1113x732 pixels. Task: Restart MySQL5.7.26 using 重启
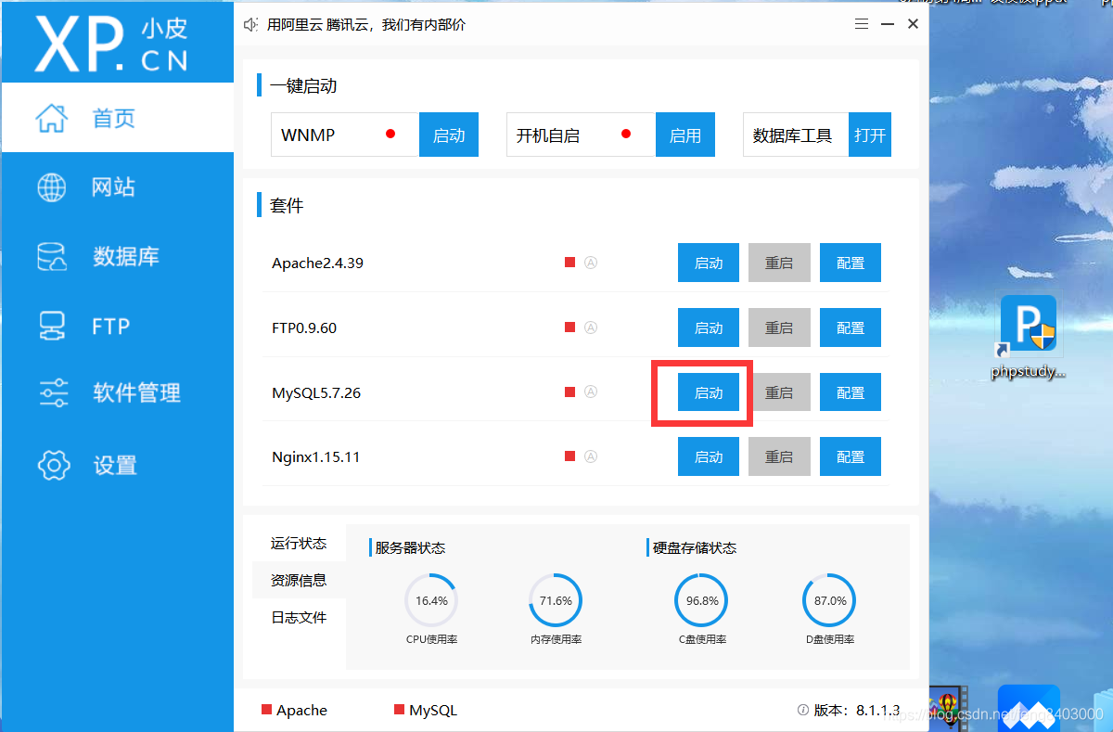(x=779, y=392)
